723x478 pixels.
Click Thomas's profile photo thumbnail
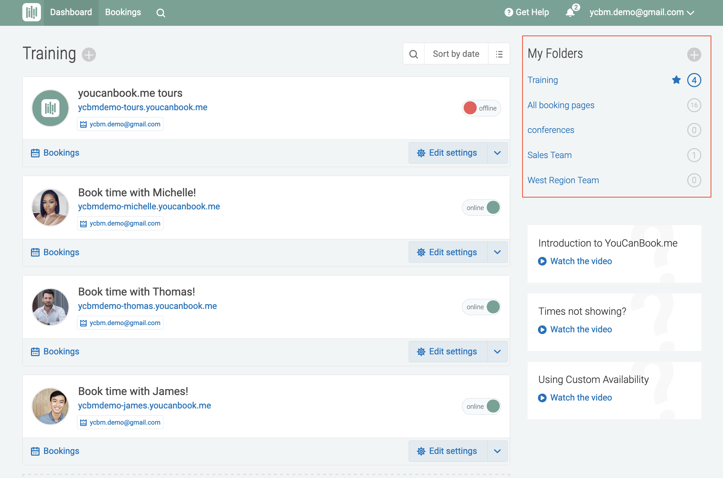pyautogui.click(x=50, y=306)
